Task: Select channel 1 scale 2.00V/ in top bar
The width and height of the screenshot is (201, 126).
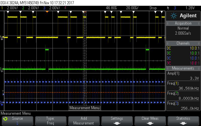Action: 12,8
